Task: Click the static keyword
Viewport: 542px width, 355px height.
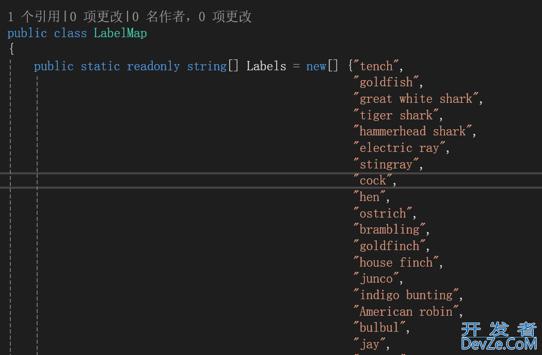Action: (x=100, y=66)
